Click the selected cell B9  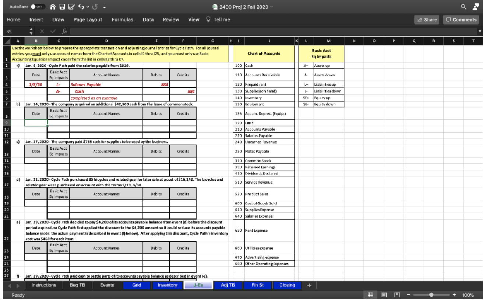point(36,123)
